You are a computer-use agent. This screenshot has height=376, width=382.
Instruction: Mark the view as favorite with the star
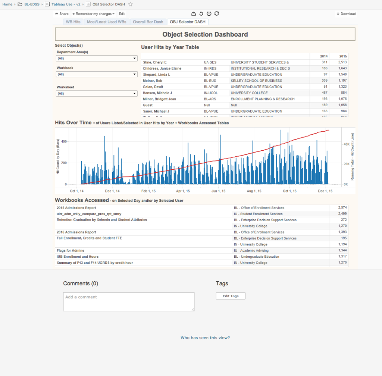tap(130, 4)
